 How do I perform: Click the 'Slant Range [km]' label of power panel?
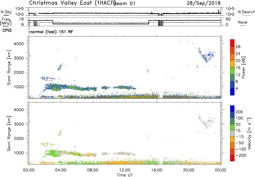pos(9,67)
